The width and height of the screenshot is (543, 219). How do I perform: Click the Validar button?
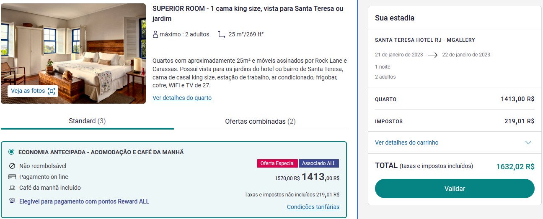455,188
